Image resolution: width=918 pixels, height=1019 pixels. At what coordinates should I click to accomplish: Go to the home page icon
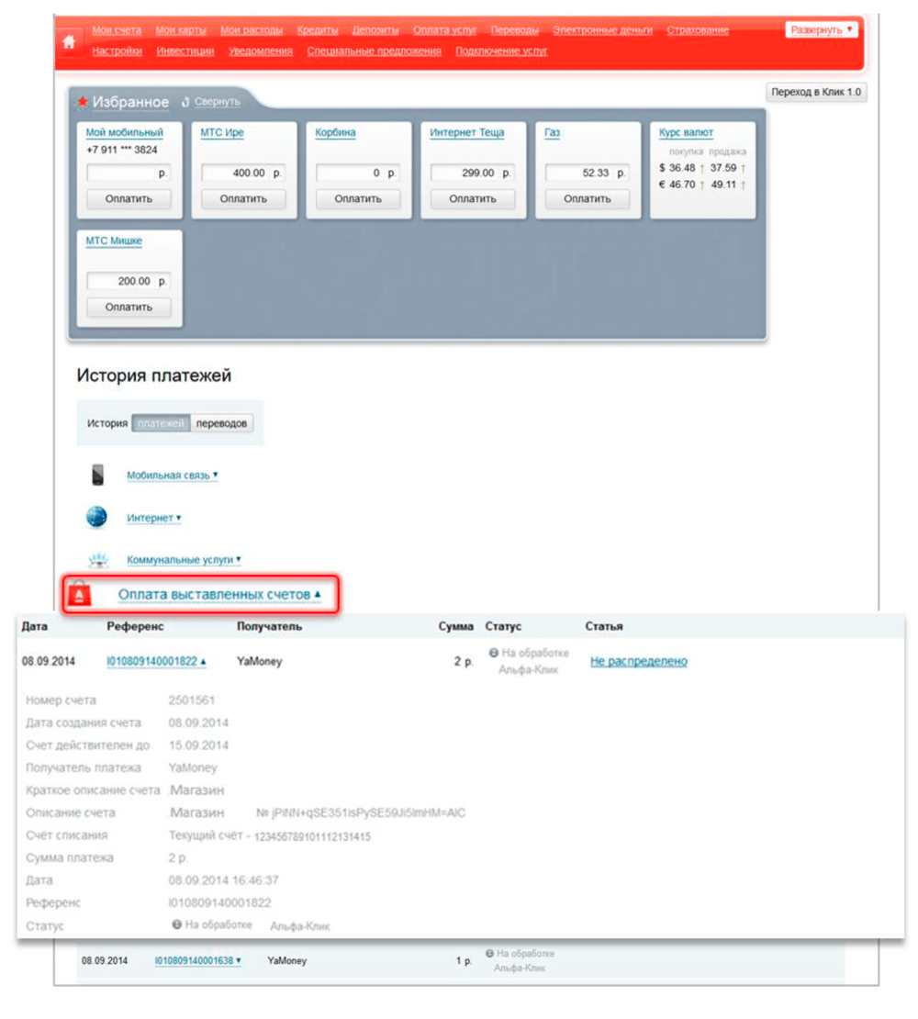pos(69,42)
